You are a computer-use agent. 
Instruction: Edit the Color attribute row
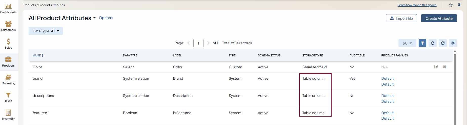[x=436, y=67]
